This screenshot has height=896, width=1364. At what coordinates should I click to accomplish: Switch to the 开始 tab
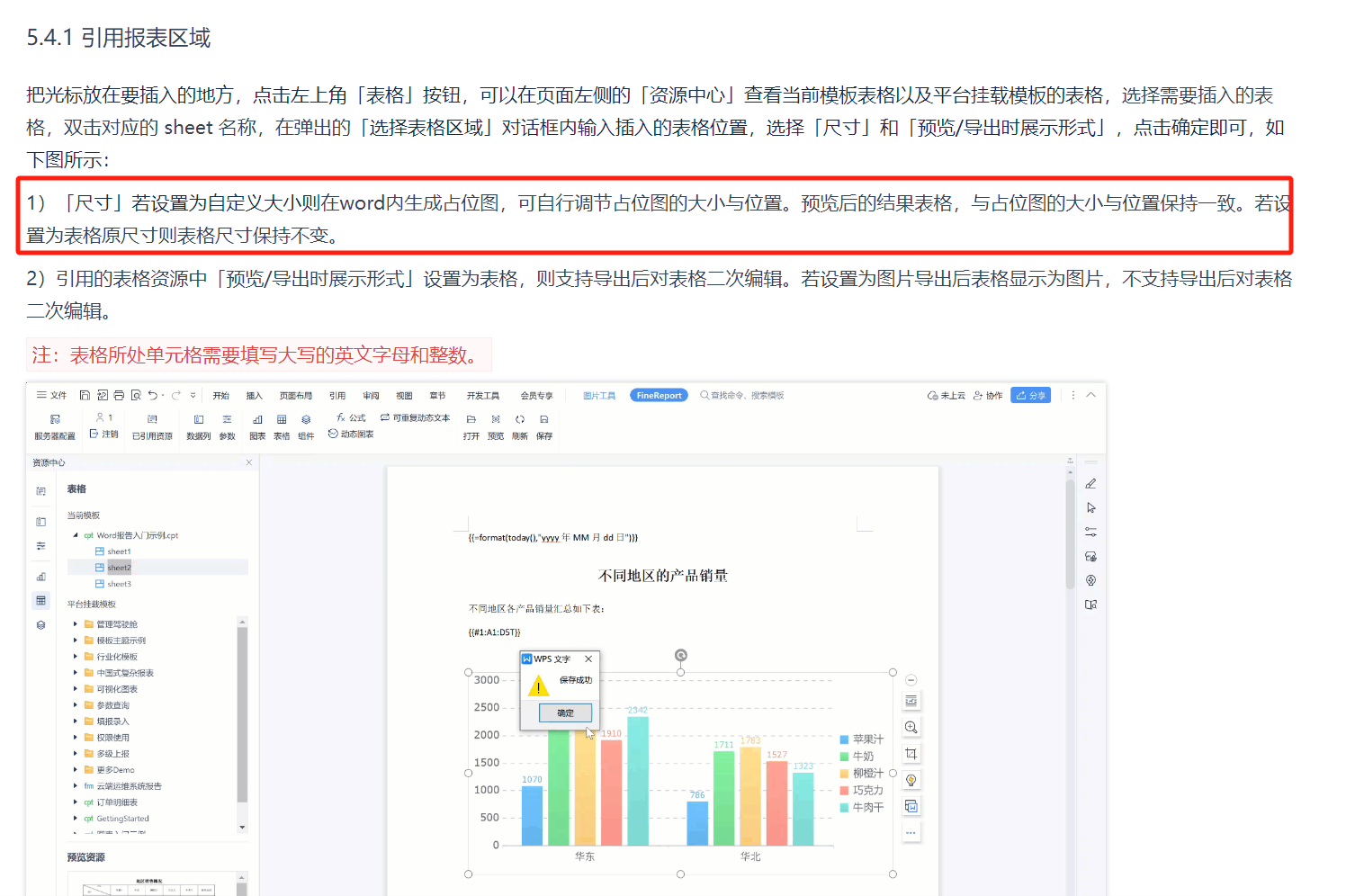coord(220,396)
